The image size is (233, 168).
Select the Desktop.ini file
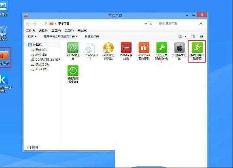point(91,48)
